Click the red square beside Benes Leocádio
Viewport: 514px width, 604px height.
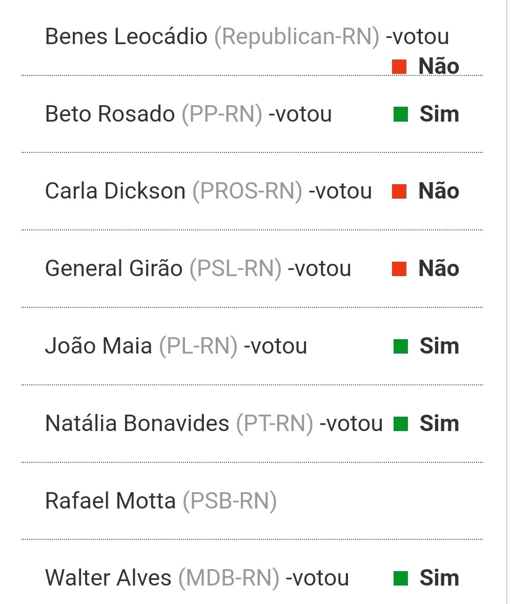pos(399,67)
